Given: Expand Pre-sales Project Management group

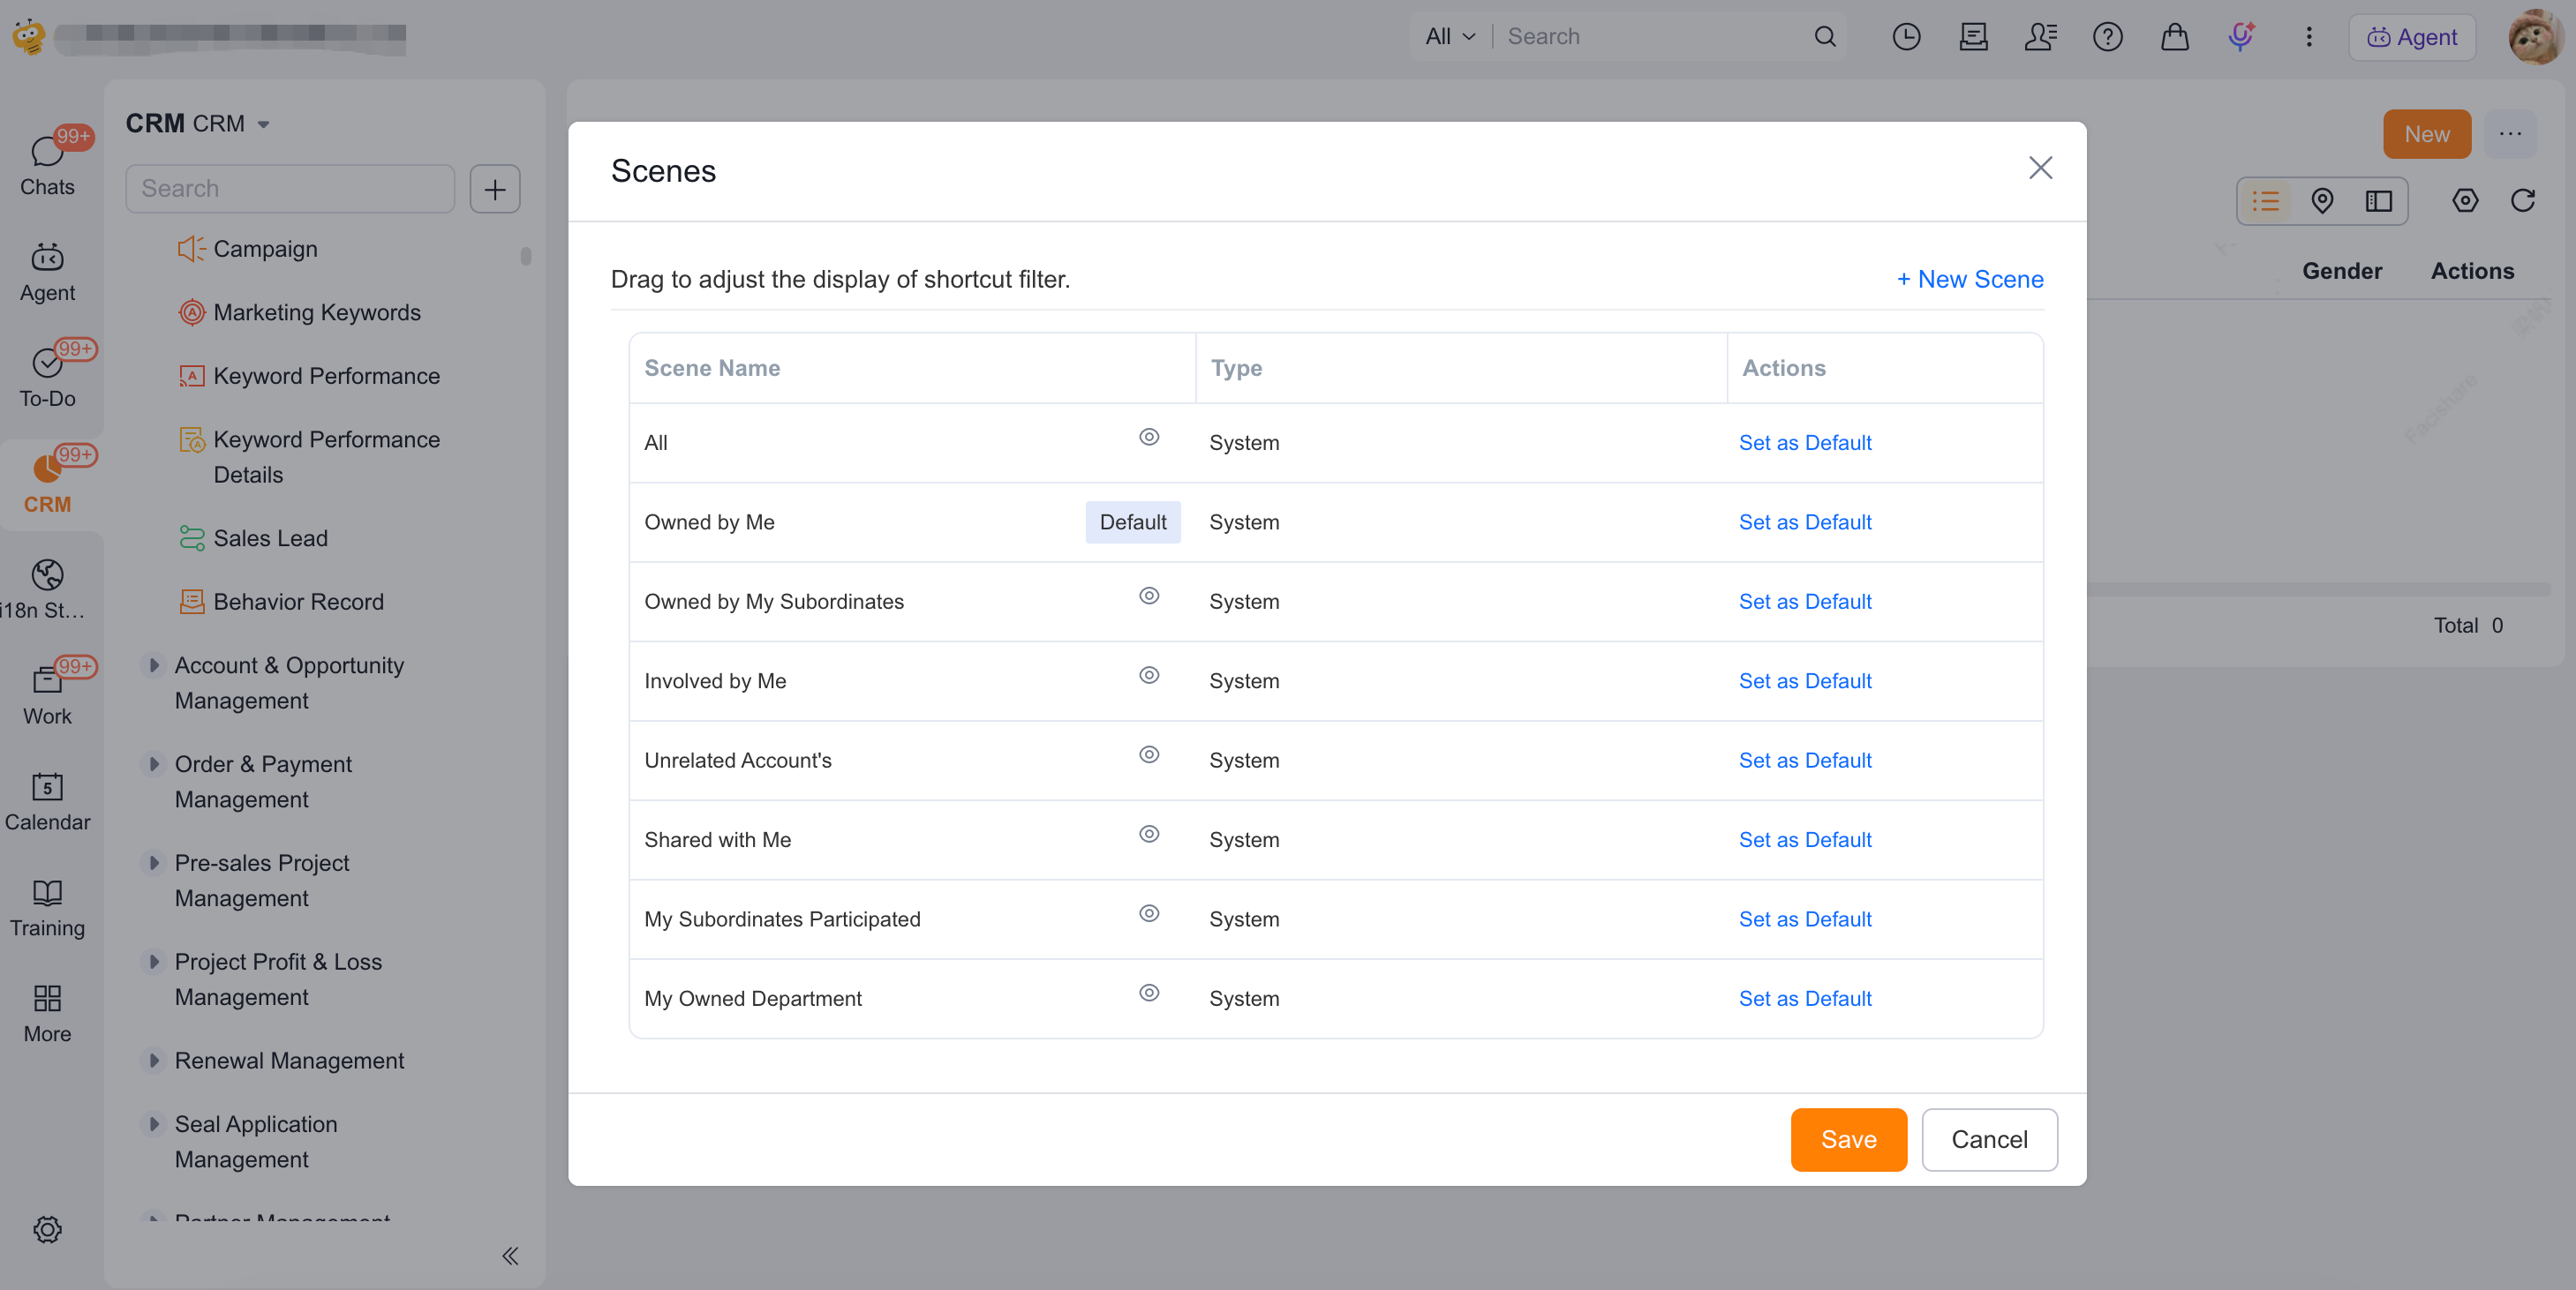Looking at the screenshot, I should 153,862.
